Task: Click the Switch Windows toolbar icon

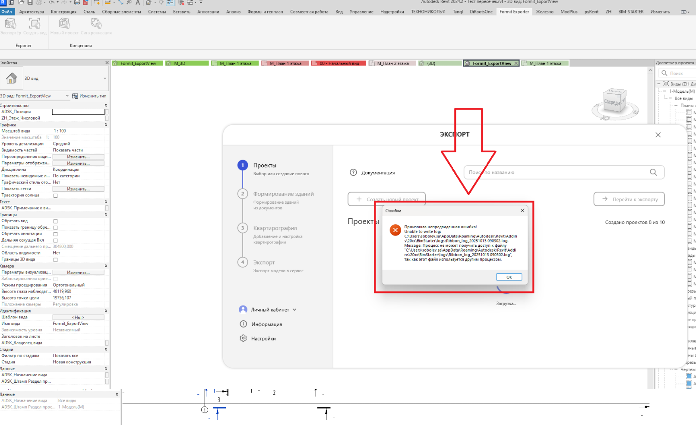Action: coord(190,2)
